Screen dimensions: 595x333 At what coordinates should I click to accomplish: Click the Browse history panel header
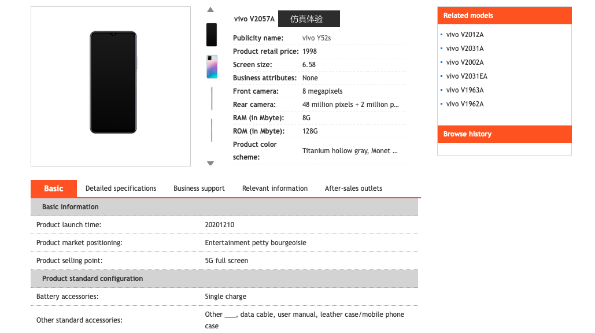coord(504,134)
